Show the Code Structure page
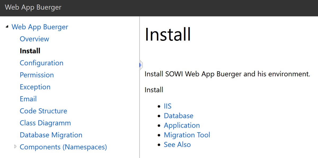Image resolution: width=318 pixels, height=158 pixels. pyautogui.click(x=43, y=111)
